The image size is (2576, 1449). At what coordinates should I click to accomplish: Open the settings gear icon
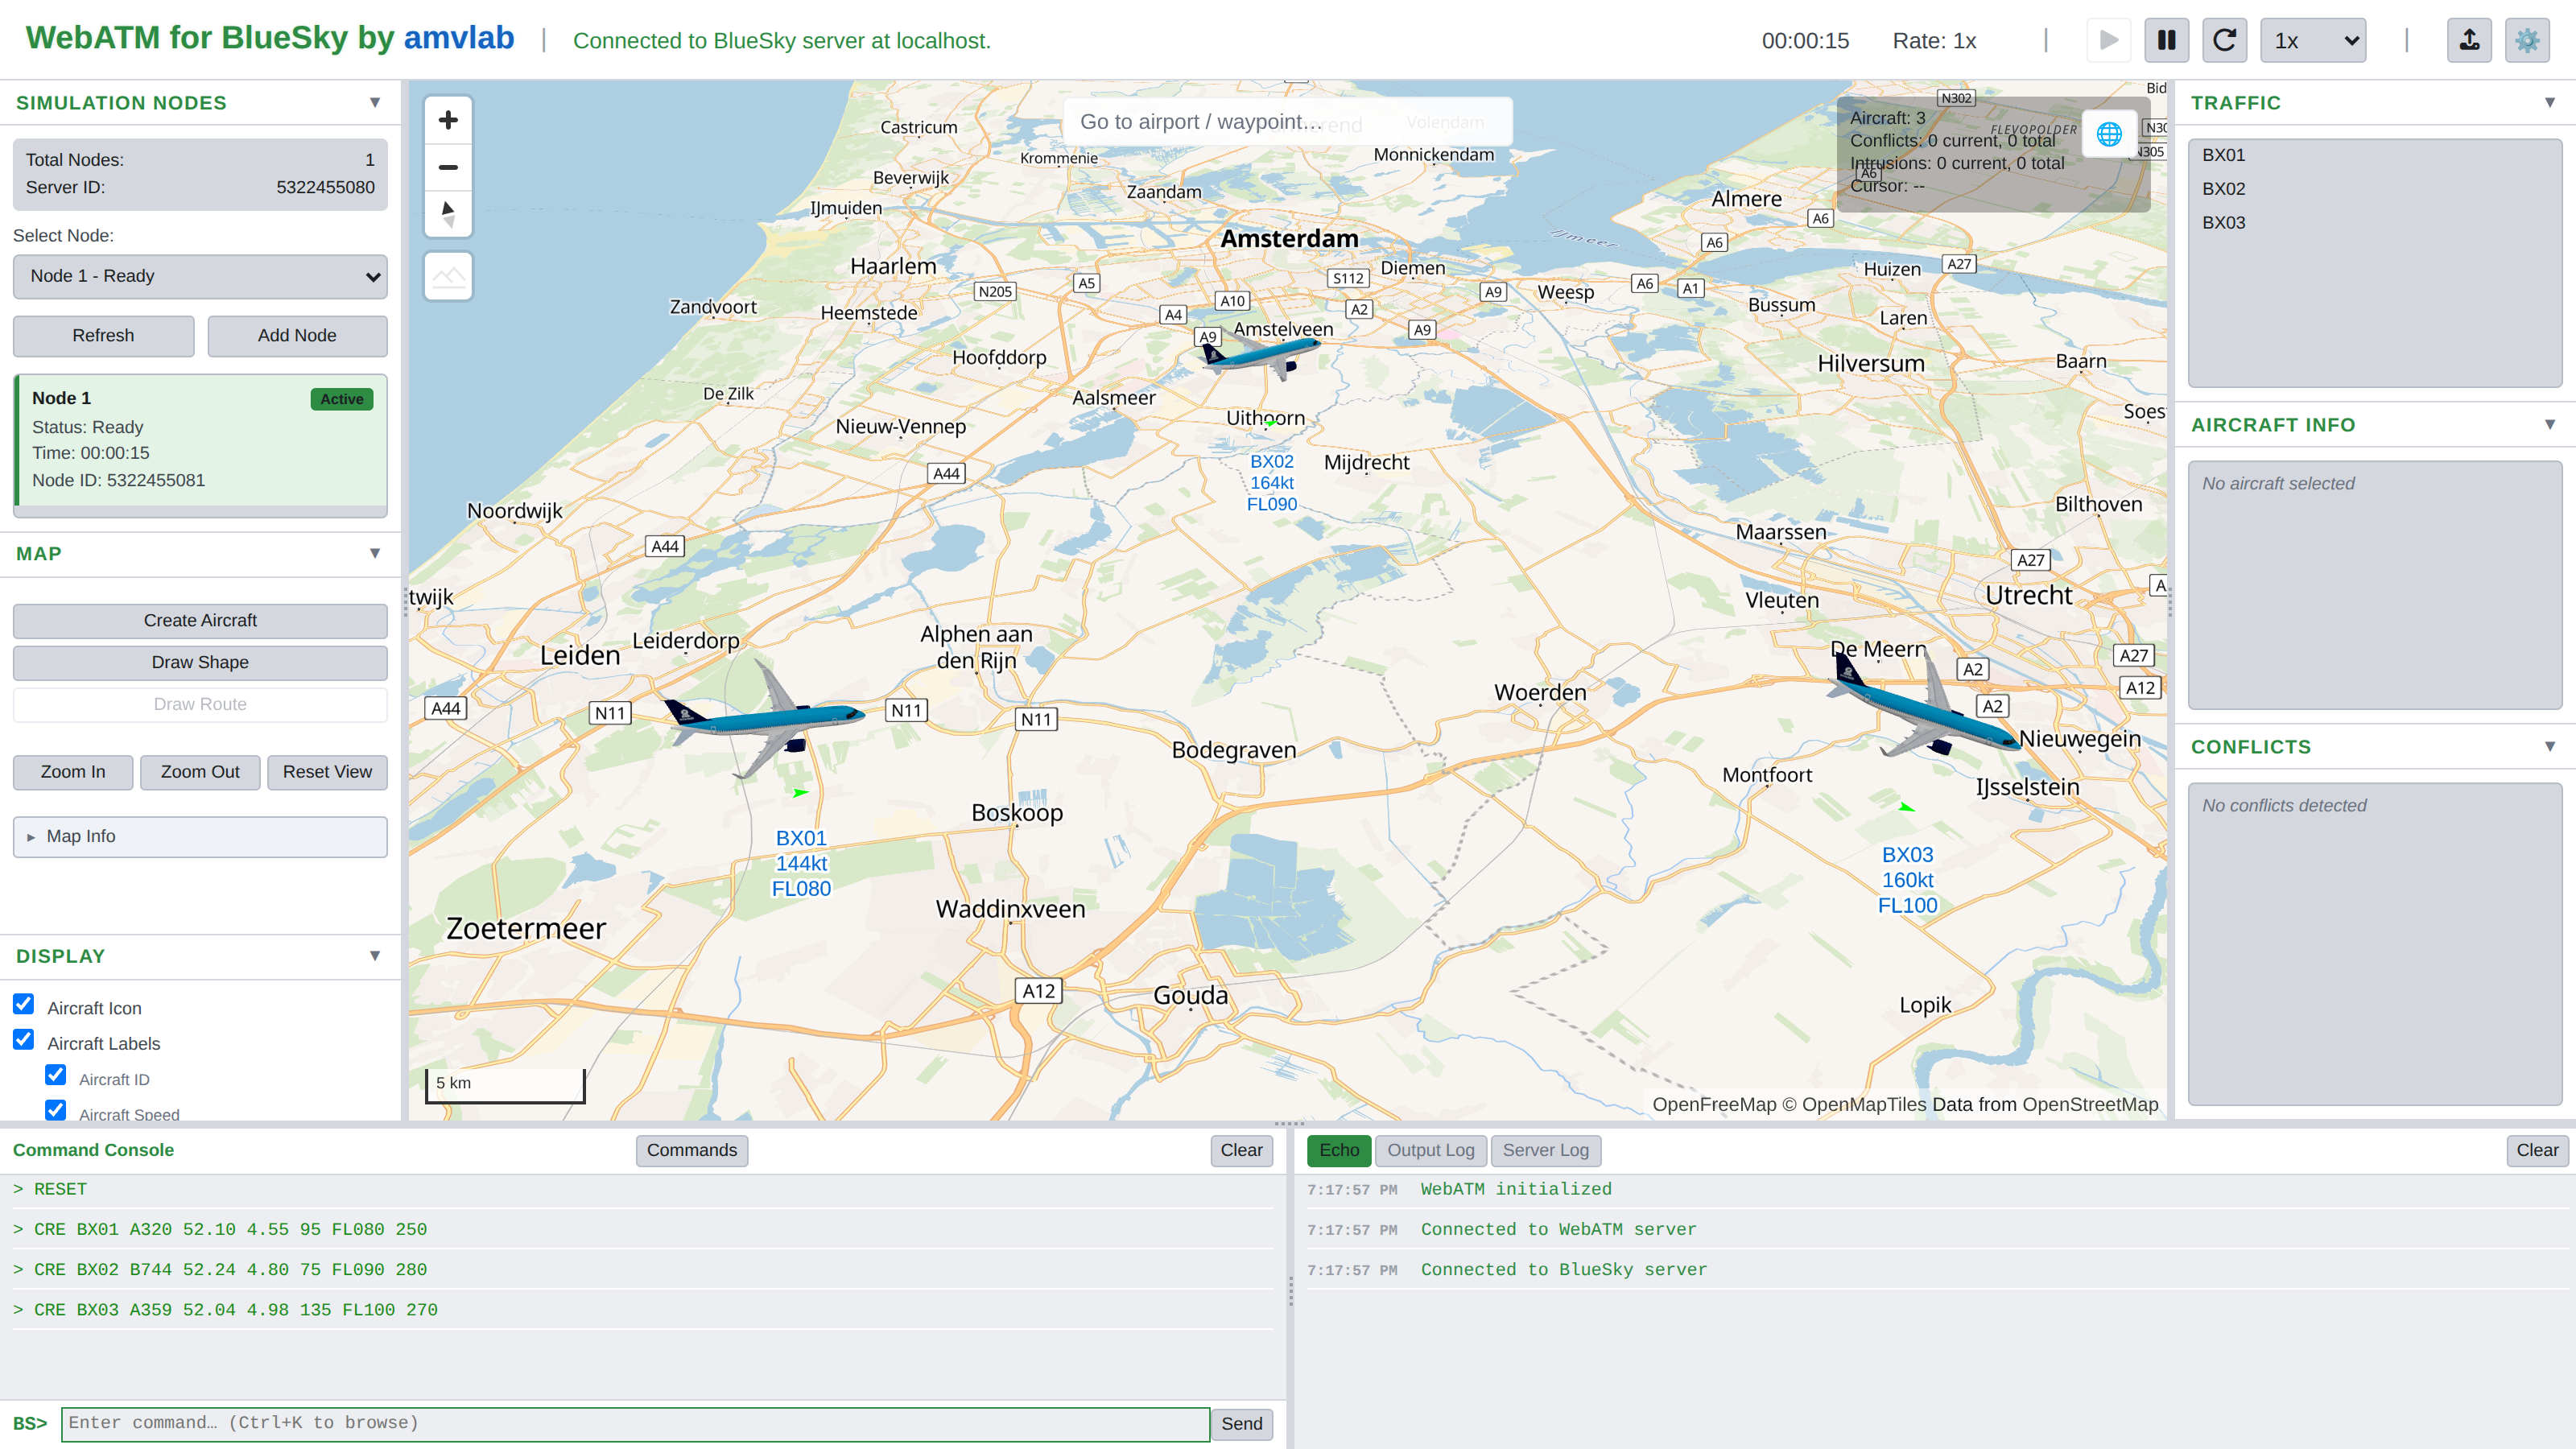(2527, 41)
